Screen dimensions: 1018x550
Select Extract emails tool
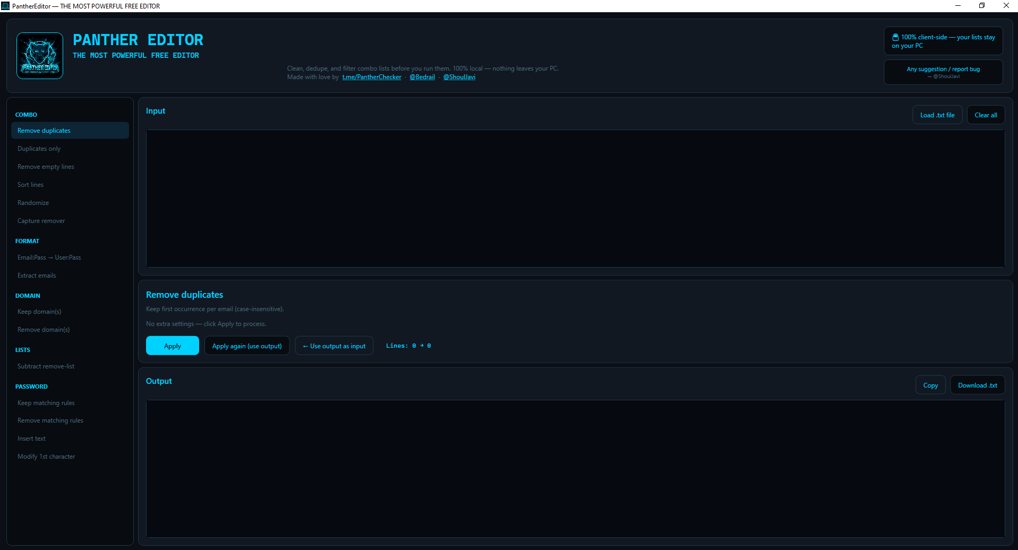[70, 276]
